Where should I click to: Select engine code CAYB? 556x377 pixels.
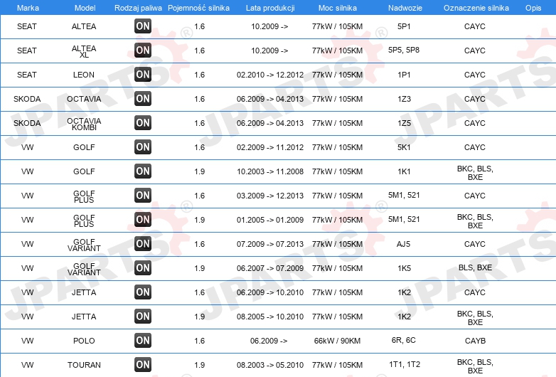point(475,341)
